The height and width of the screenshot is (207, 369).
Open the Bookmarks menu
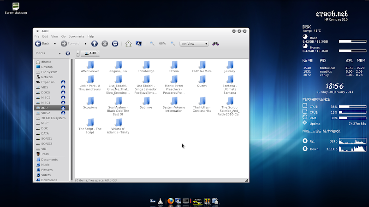(76, 37)
